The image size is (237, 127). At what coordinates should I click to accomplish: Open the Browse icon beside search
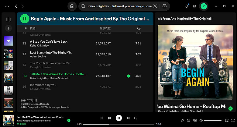click(x=164, y=6)
